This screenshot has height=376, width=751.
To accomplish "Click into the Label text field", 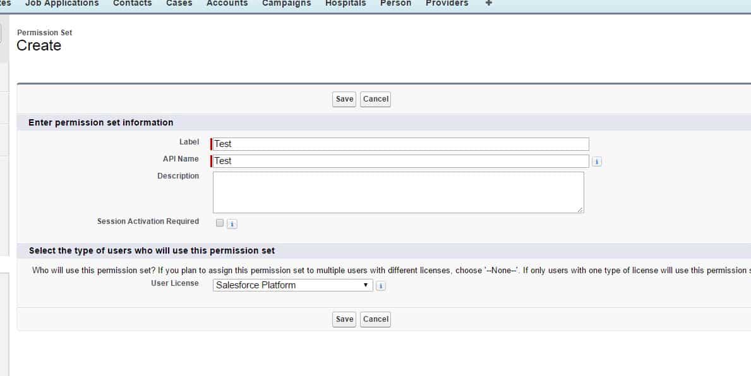I will [x=400, y=144].
